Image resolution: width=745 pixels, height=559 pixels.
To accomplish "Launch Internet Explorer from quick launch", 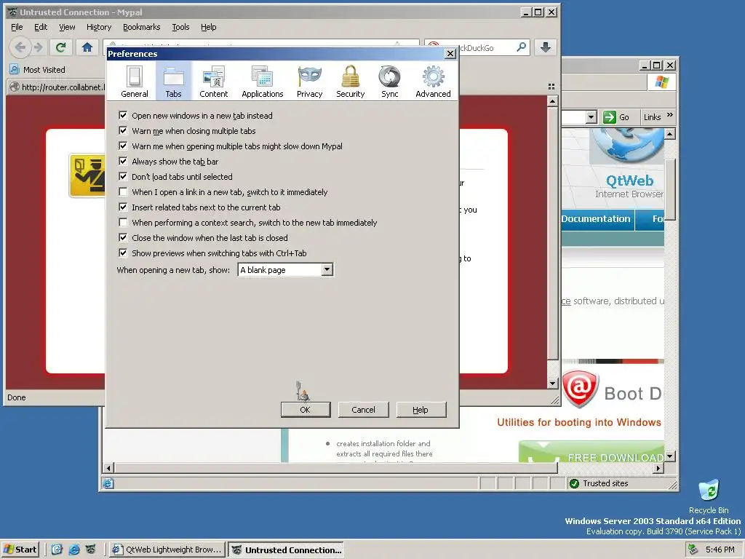I will pos(74,549).
